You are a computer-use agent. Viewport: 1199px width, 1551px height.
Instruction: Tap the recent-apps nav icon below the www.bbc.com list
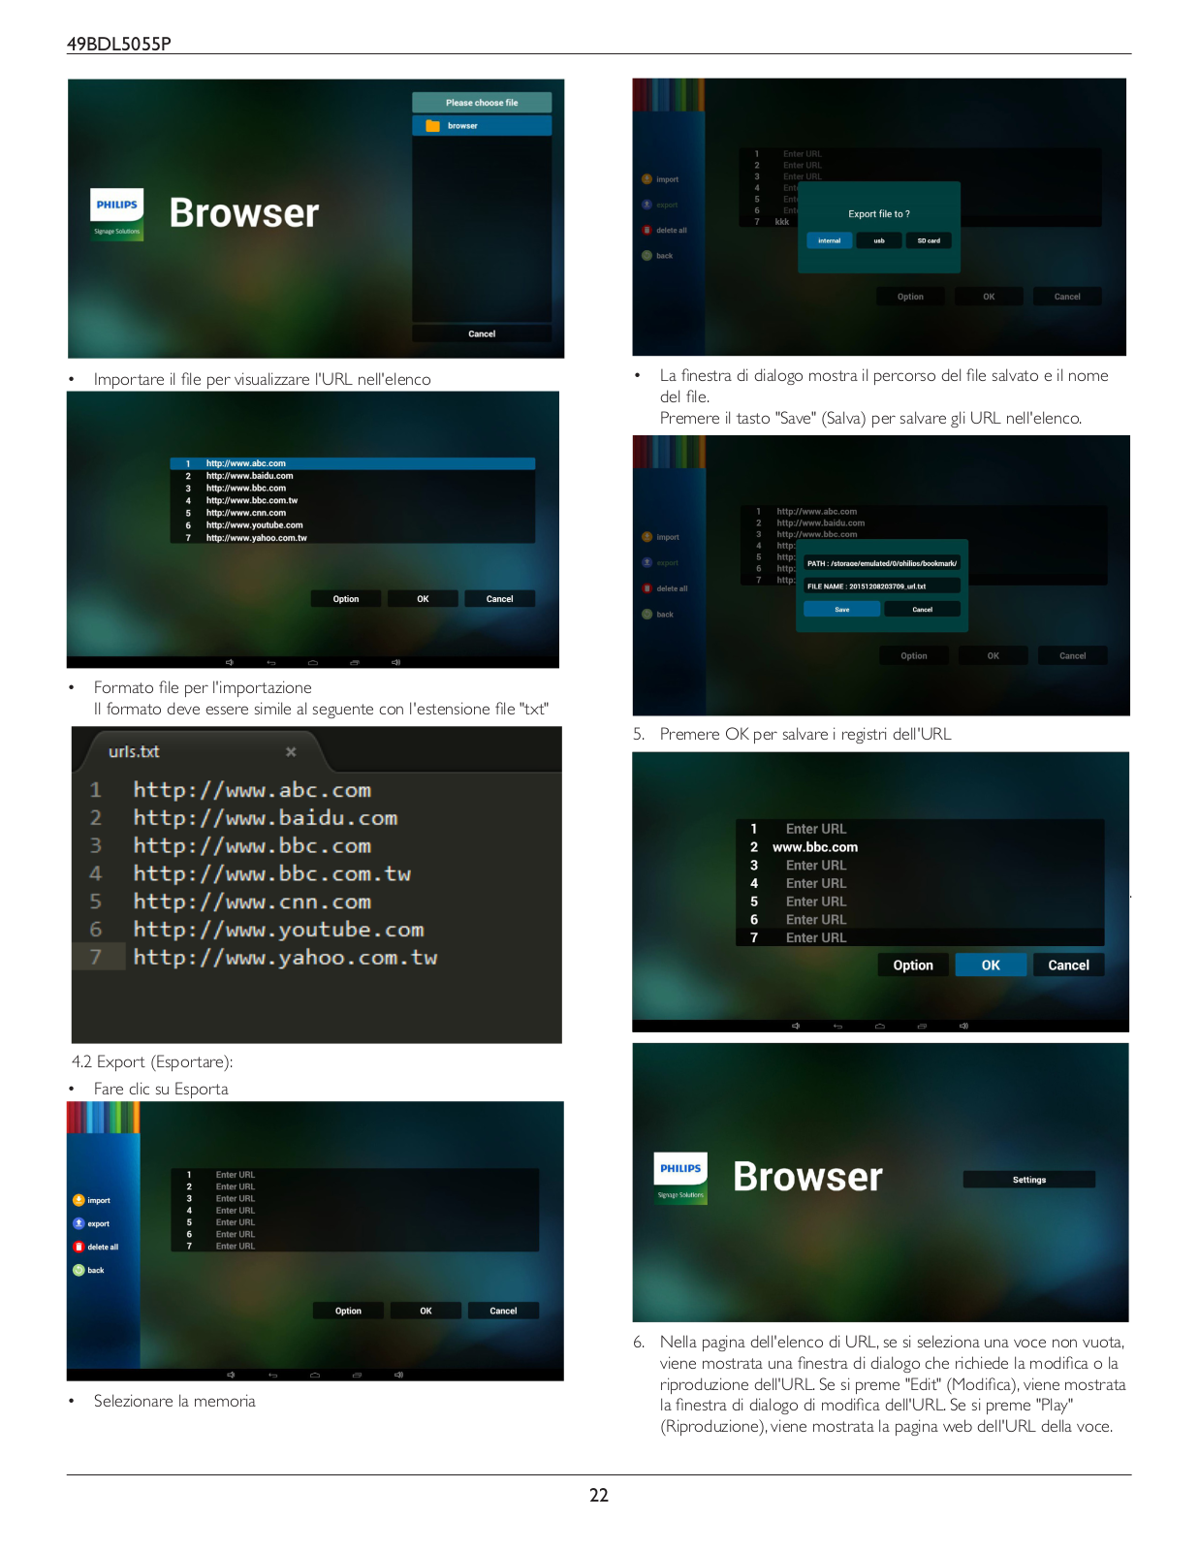pos(922,1026)
